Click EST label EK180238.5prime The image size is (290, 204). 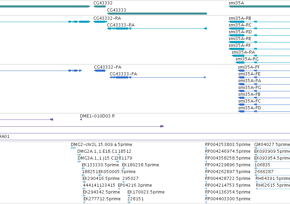[x=140, y=165]
